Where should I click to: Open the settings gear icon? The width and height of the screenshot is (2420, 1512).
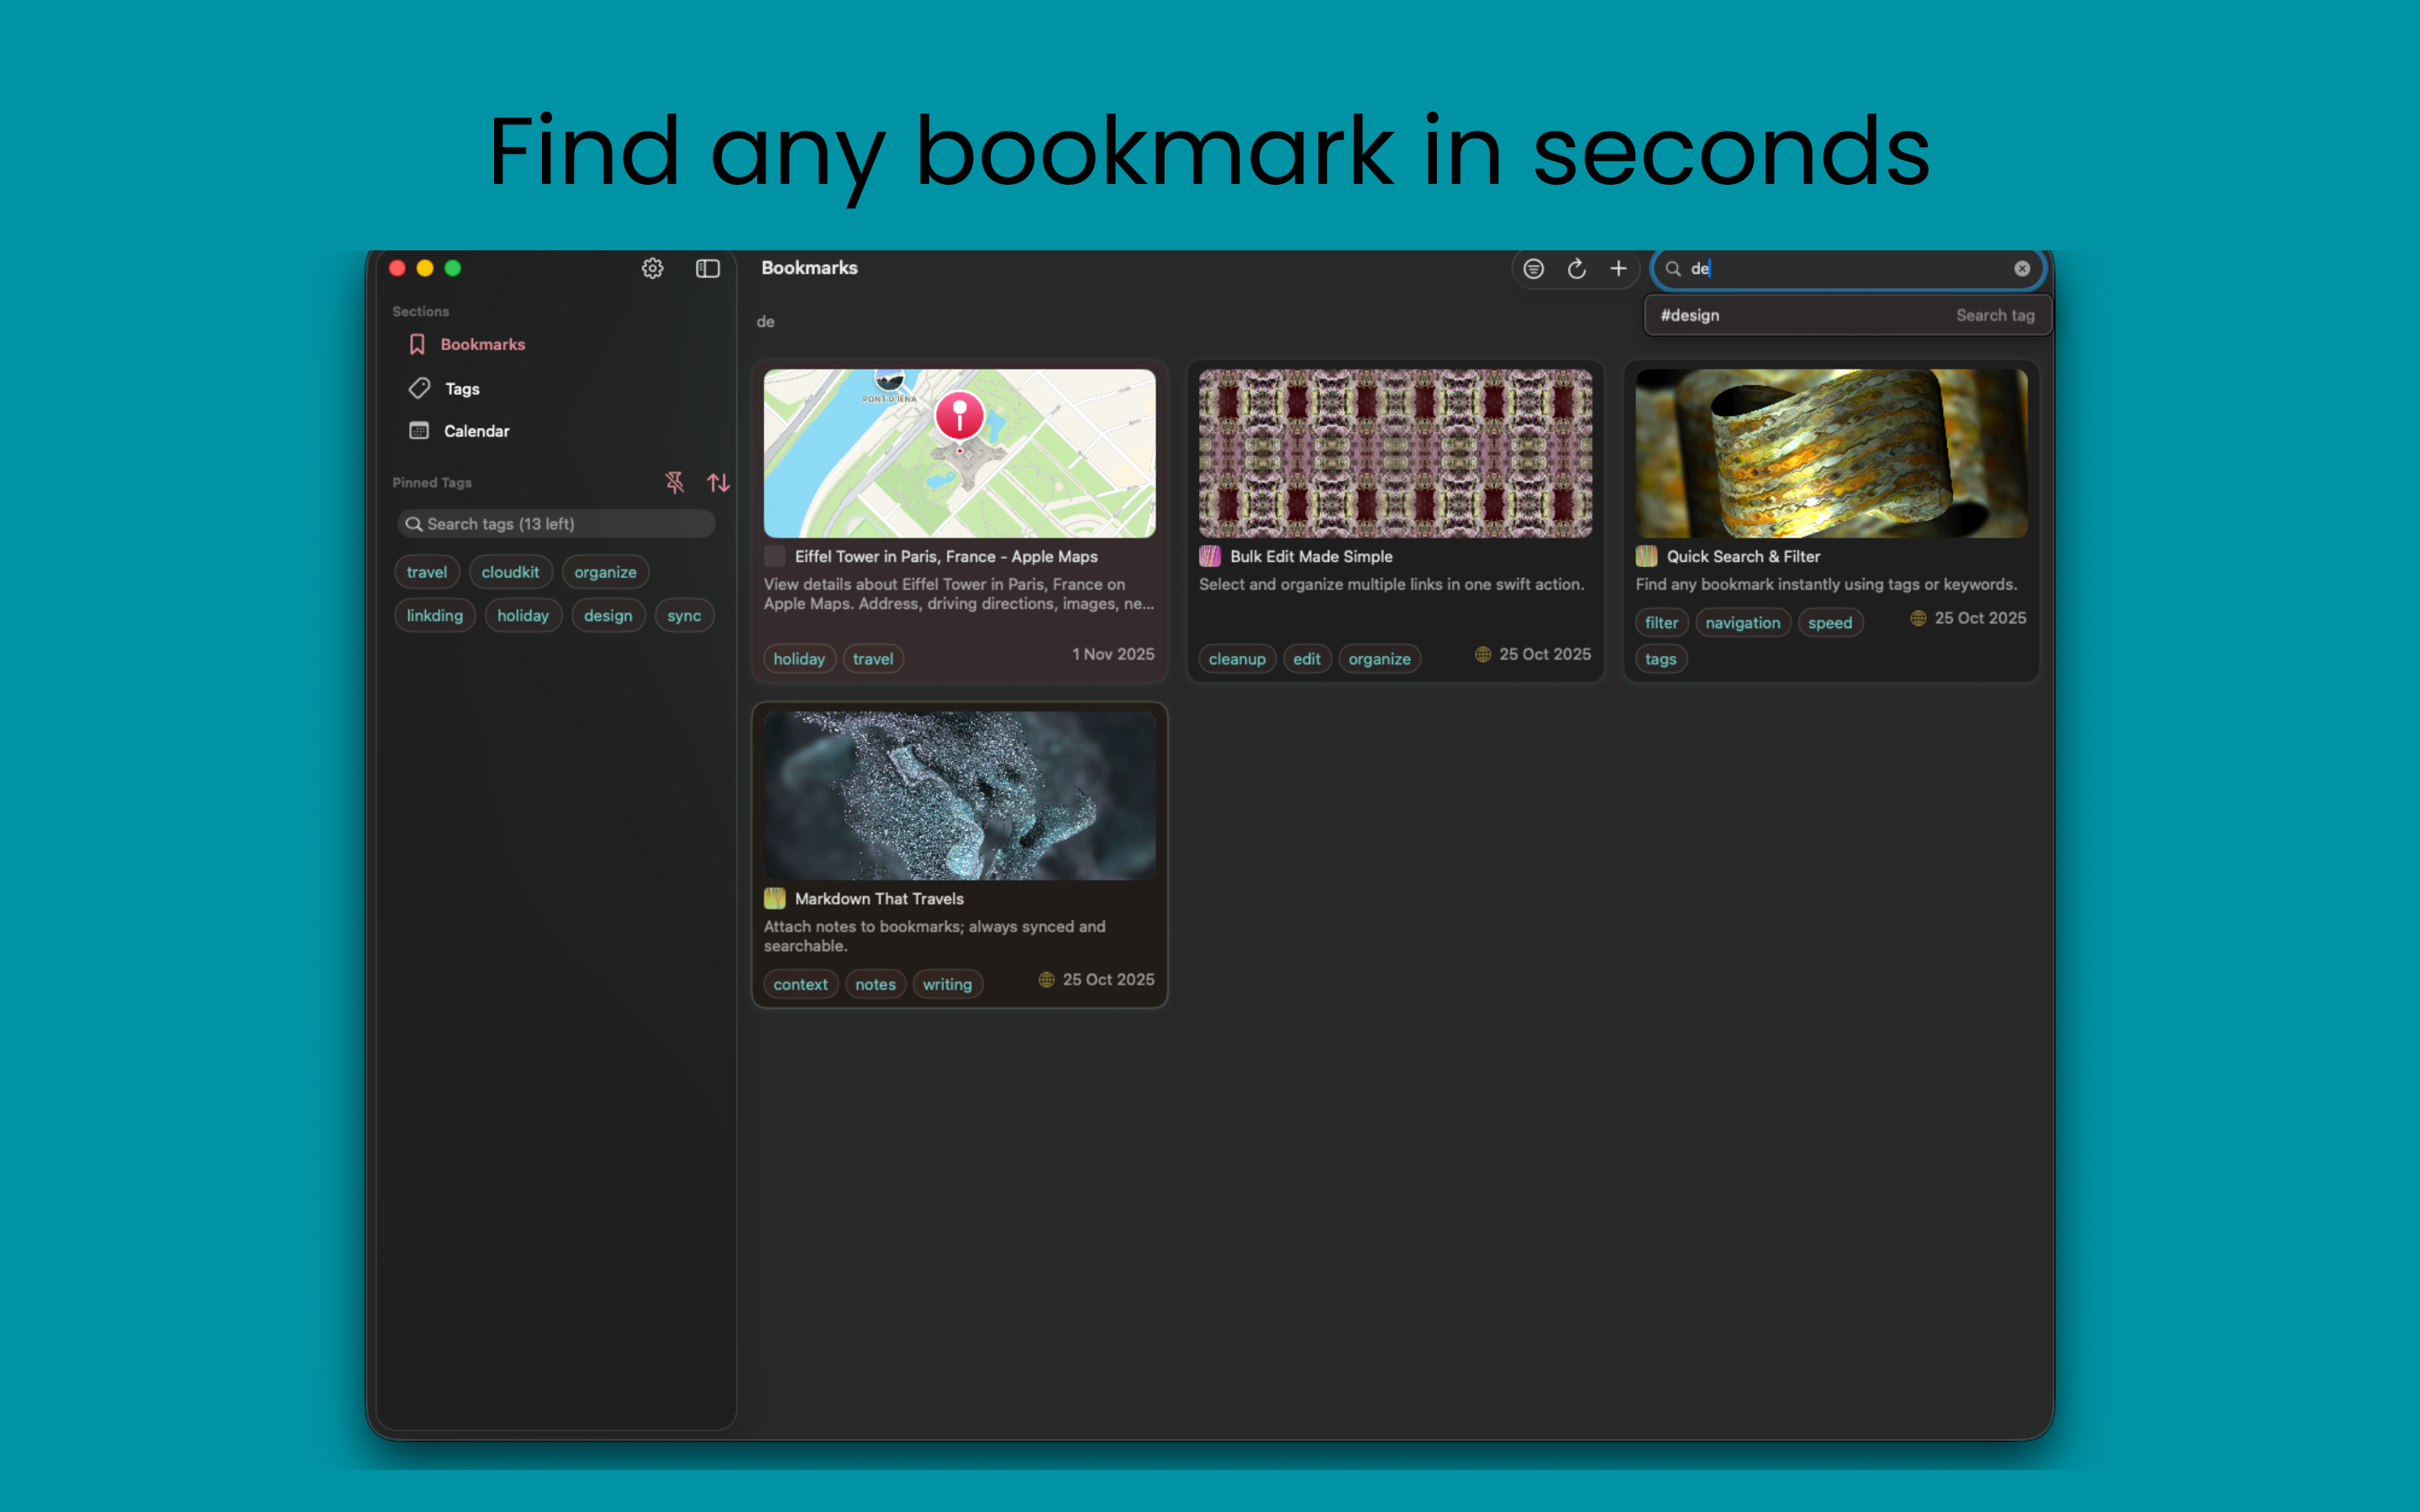pos(652,268)
